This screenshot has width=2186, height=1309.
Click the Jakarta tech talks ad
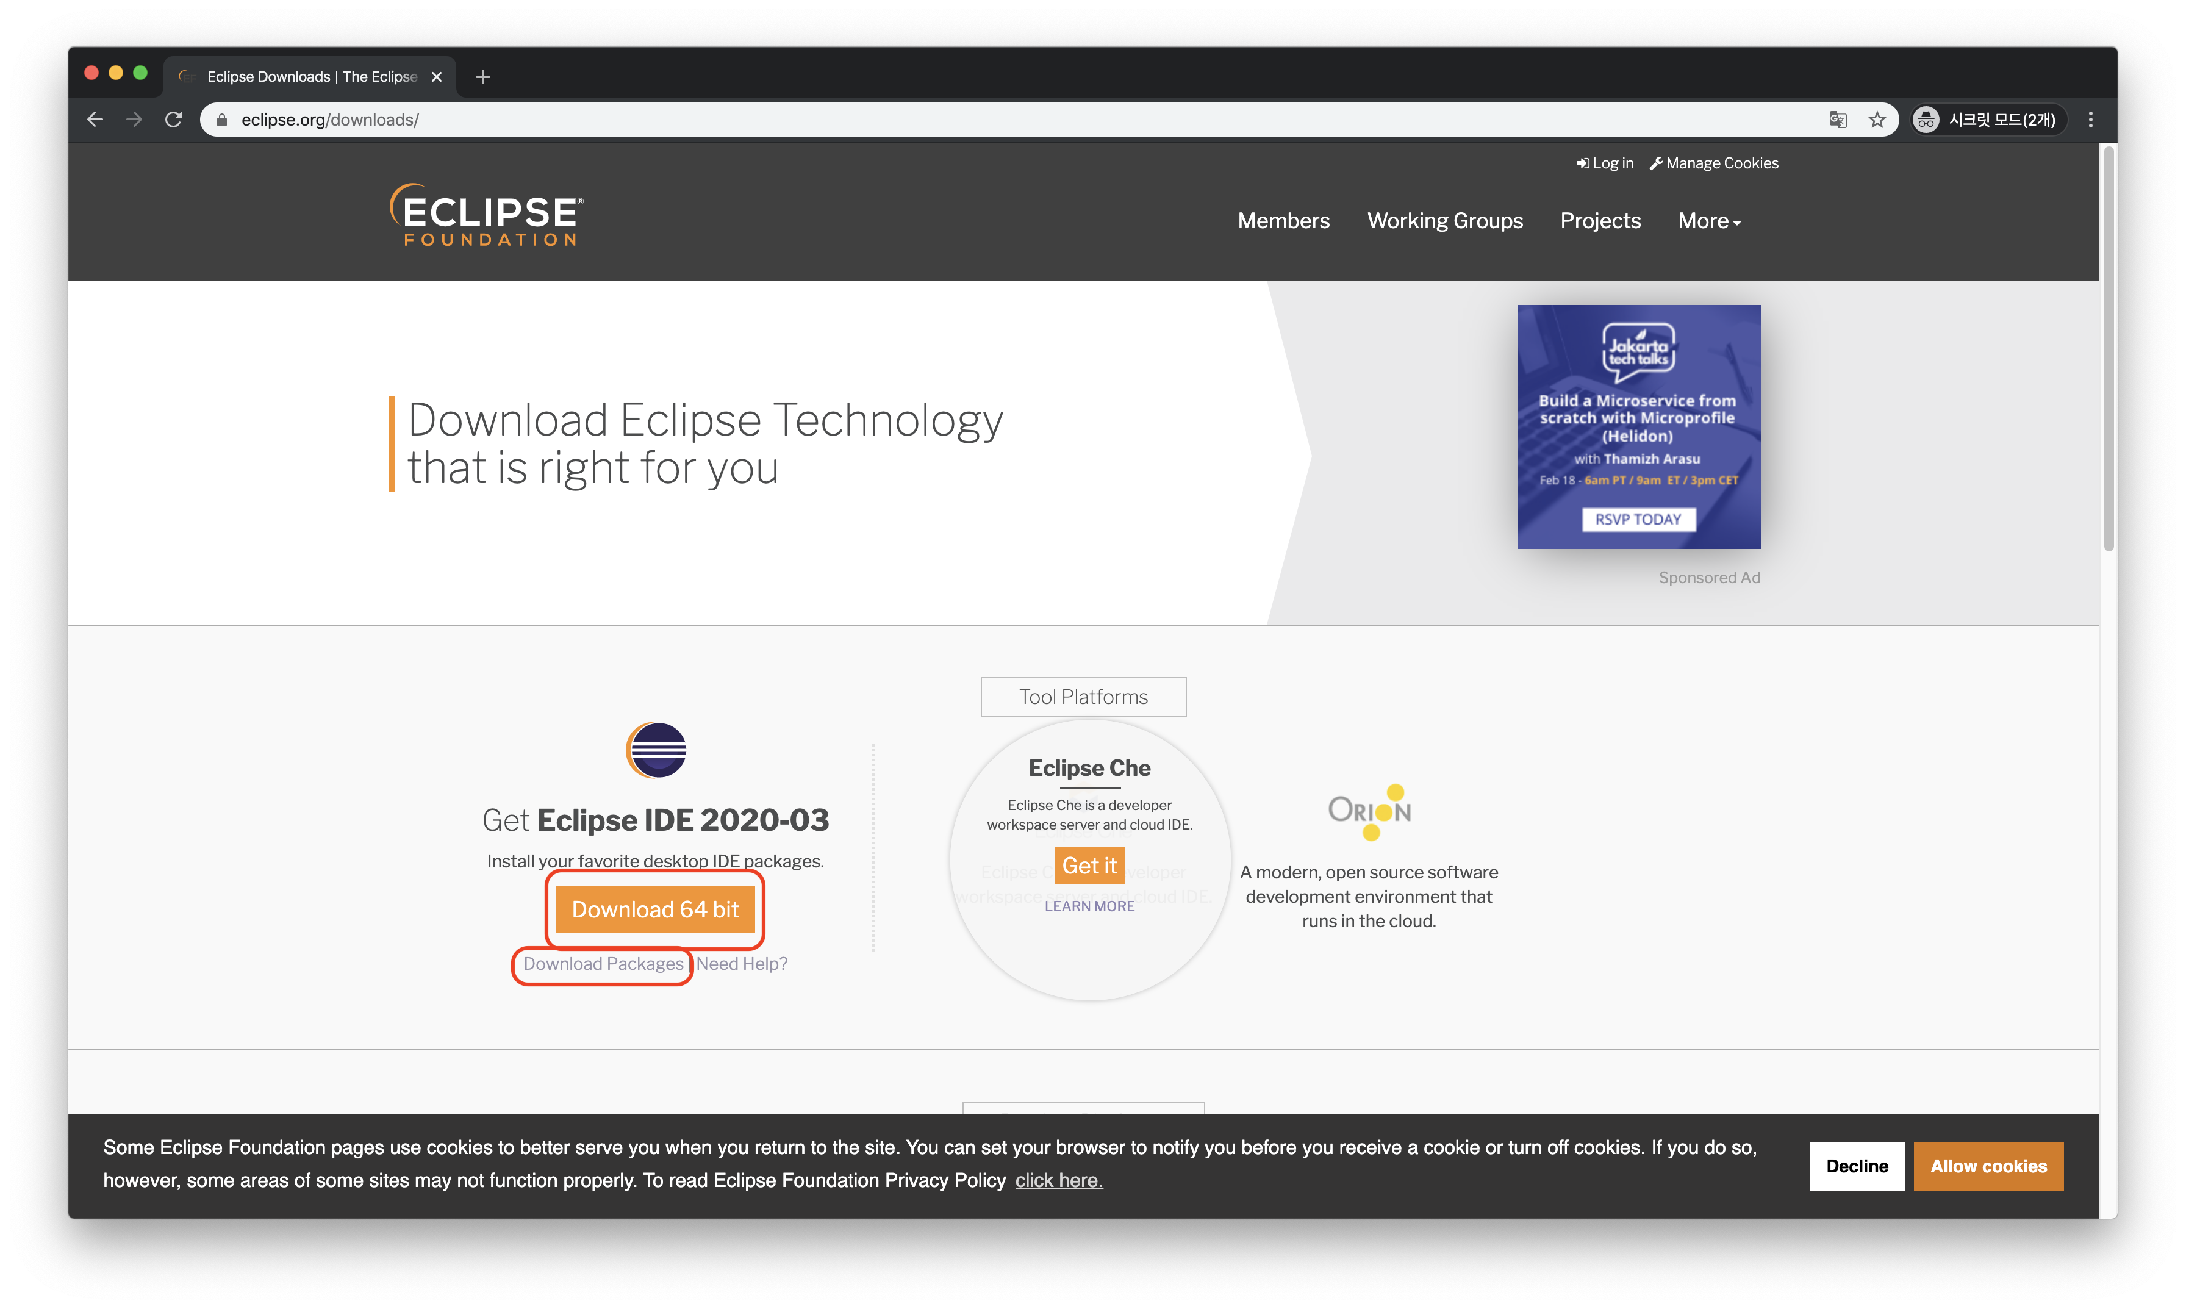click(1638, 426)
